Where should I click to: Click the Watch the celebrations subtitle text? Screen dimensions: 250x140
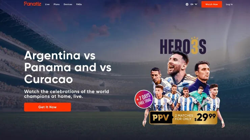[67, 94]
